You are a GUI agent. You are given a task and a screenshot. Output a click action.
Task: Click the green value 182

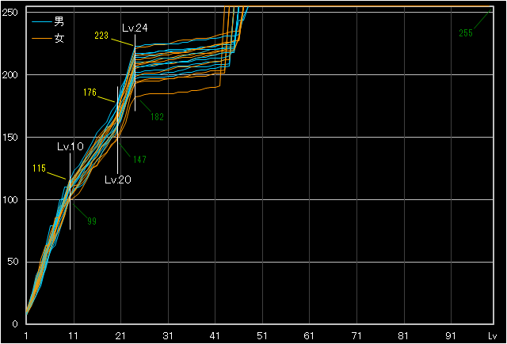[157, 117]
